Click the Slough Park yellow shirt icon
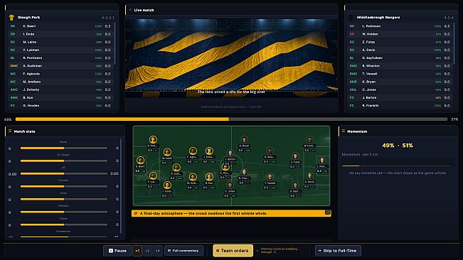The image size is (463, 260). (11, 18)
